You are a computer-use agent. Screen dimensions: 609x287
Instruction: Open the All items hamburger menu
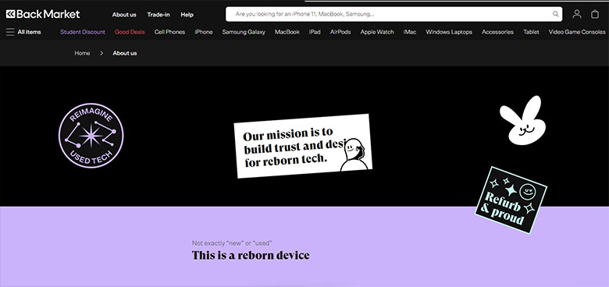pos(23,32)
